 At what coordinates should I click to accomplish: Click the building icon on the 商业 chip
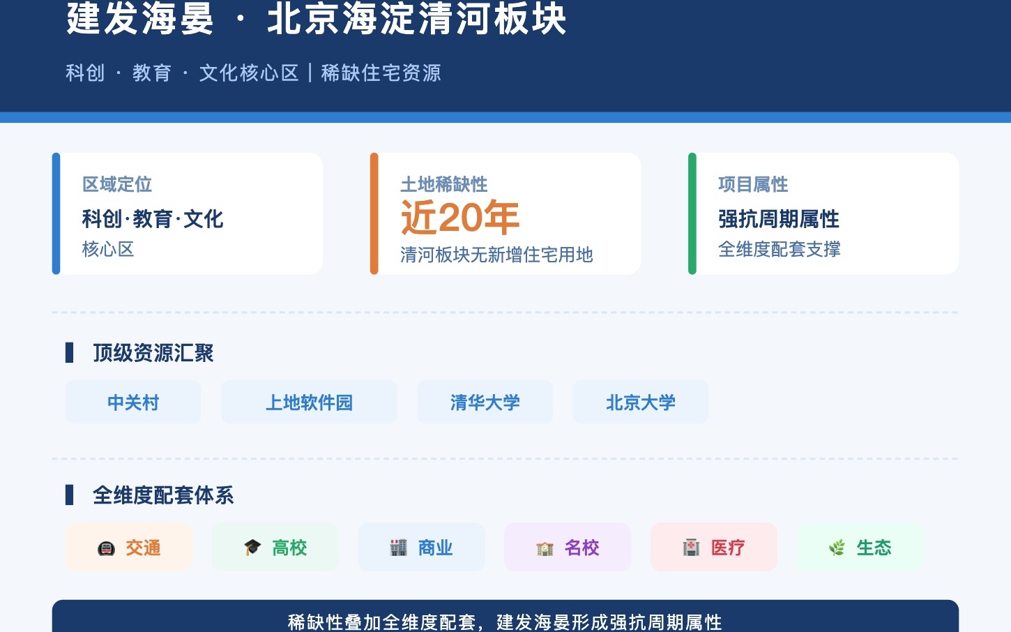[x=398, y=548]
